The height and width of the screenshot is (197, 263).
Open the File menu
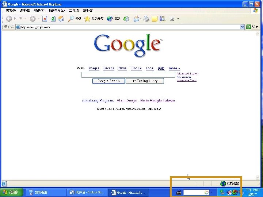(11, 11)
